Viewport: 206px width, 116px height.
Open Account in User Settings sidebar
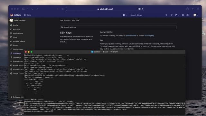tap(15, 29)
